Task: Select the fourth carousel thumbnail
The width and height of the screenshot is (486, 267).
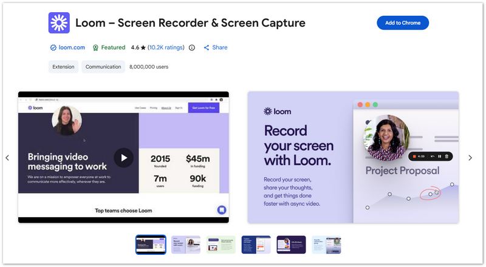Action: (x=256, y=245)
